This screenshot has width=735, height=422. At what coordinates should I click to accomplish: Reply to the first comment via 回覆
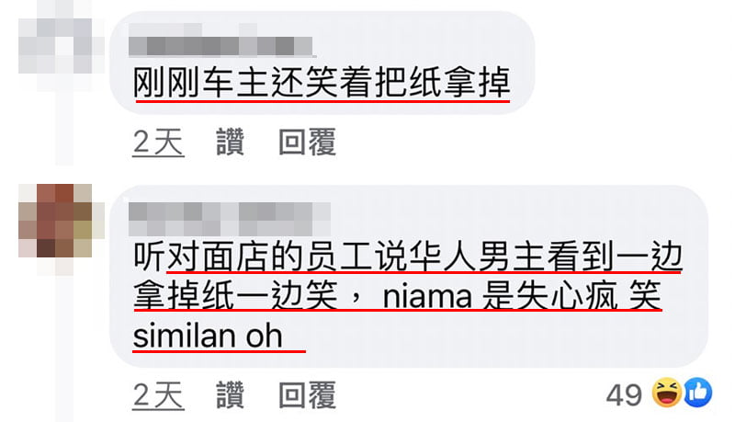coord(308,142)
